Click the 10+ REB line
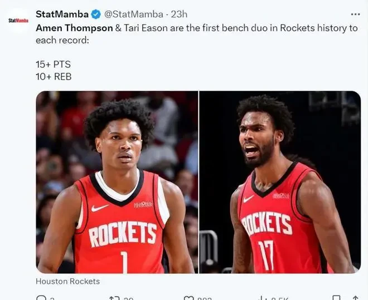Screen dimensions: 368x300 pos(54,77)
